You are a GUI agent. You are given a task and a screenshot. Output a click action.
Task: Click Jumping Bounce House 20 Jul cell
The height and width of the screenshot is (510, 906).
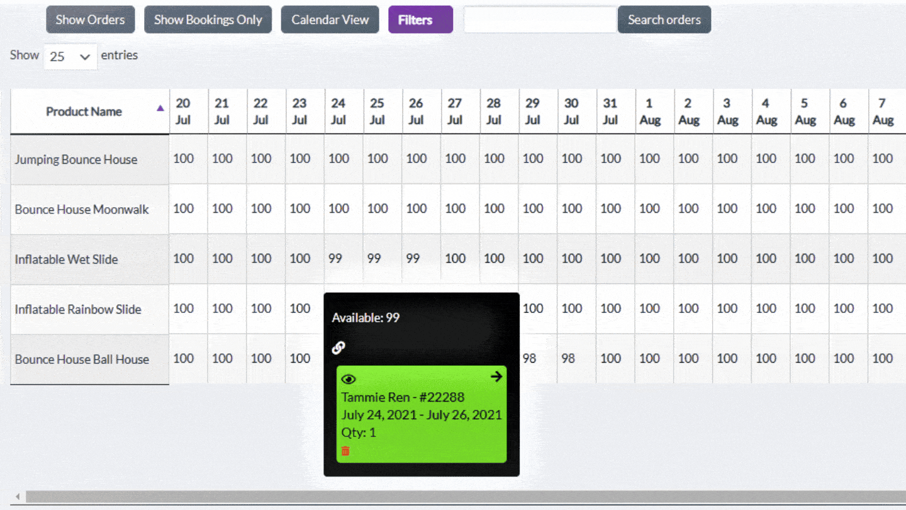click(x=189, y=159)
